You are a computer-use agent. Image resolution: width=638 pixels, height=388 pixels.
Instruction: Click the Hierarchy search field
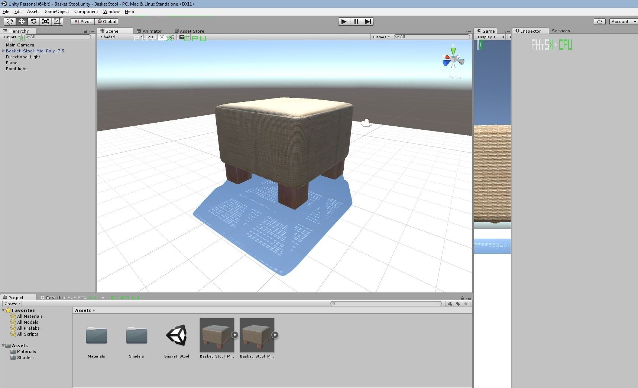[x=58, y=37]
